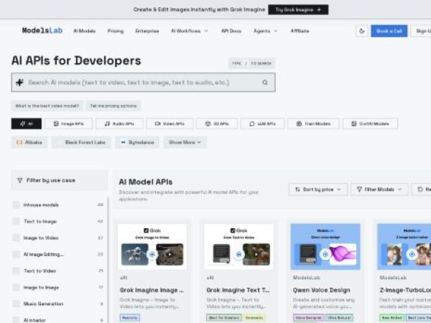Click the Best for Creators tag
The width and height of the screenshot is (431, 323).
coord(224,318)
